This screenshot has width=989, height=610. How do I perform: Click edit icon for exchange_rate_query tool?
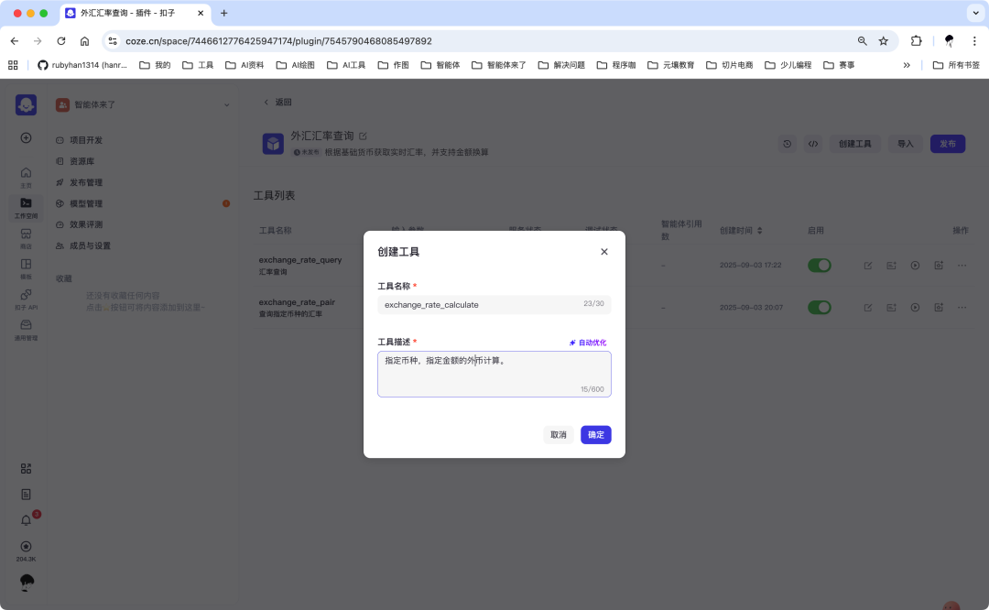[x=867, y=265]
